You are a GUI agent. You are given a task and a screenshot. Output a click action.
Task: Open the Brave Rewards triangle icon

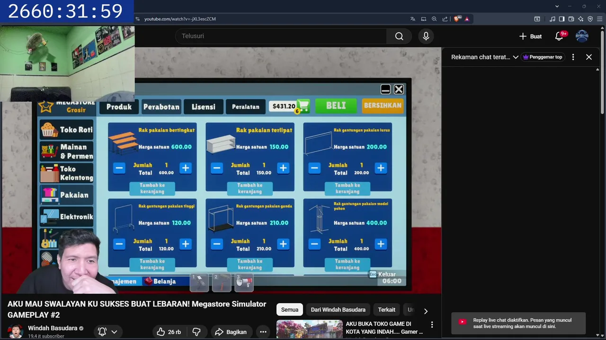(x=467, y=19)
